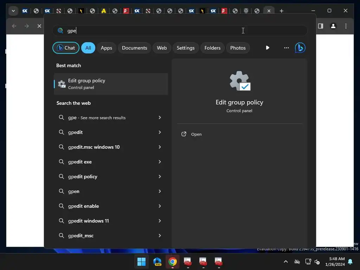
Task: Click the Open external link icon
Action: click(184, 134)
